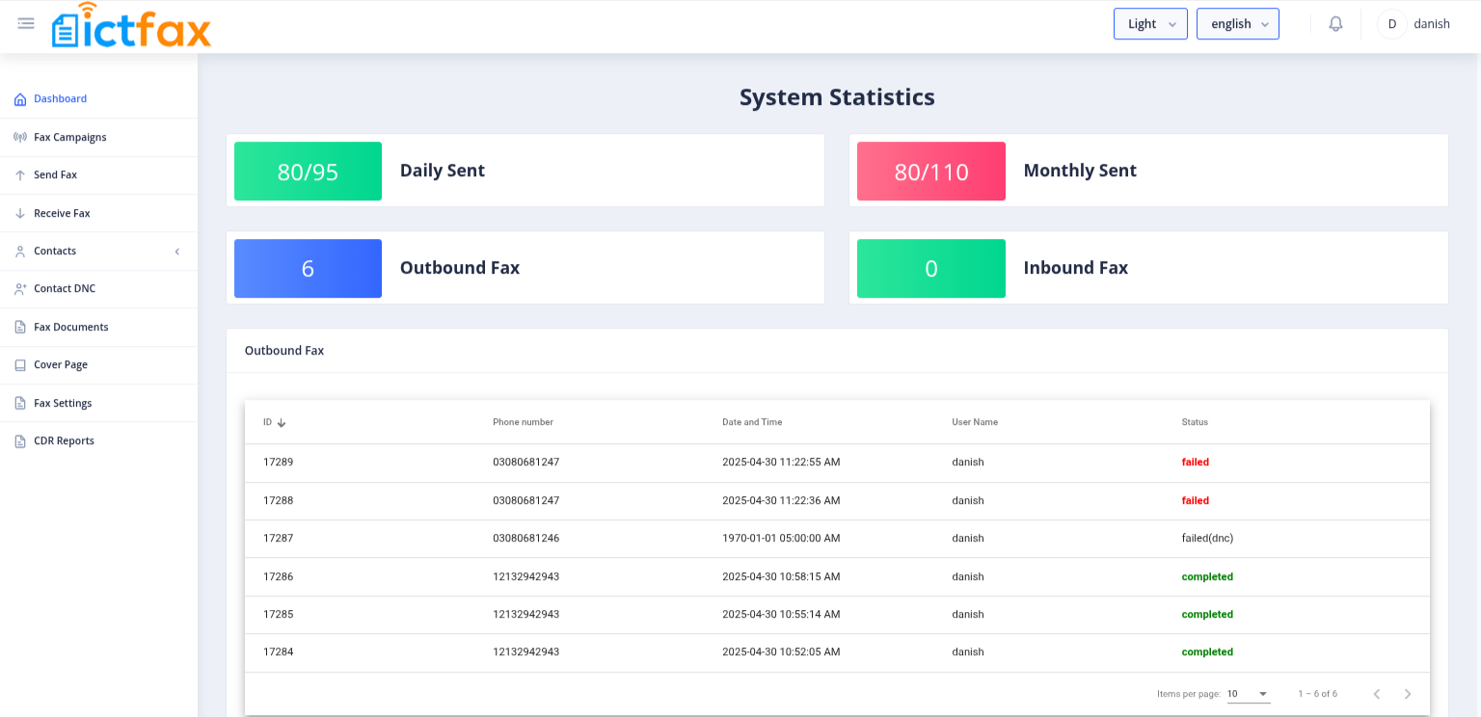The height and width of the screenshot is (717, 1481).
Task: Open the Contact DNC menu item
Action: [98, 289]
